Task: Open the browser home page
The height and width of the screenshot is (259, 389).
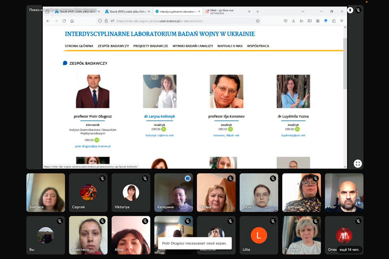Action: [72, 21]
